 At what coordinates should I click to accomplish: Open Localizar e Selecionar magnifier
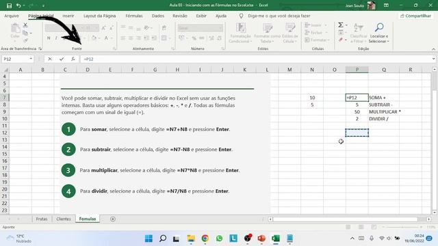[378, 33]
